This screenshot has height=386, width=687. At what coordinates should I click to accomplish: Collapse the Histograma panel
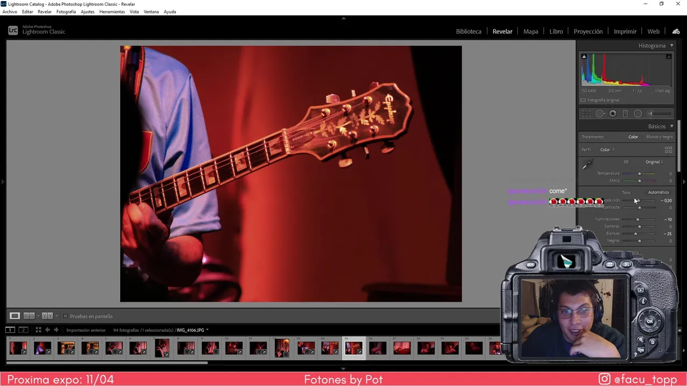tap(671, 46)
